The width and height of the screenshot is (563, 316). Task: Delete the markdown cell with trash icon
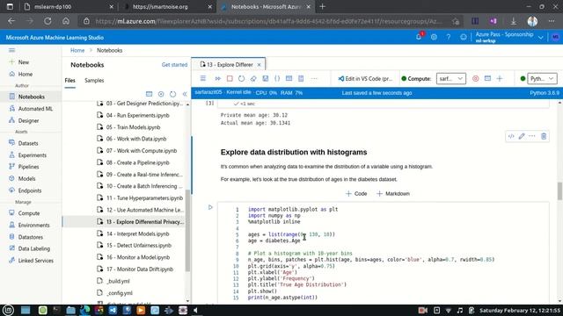tap(544, 136)
